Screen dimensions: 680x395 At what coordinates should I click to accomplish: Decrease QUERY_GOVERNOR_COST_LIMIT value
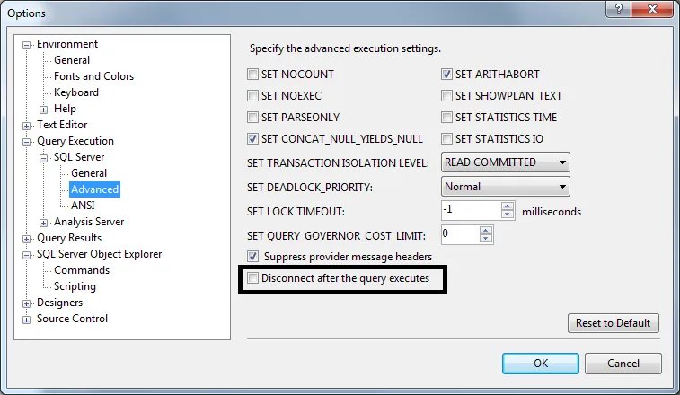pos(486,239)
